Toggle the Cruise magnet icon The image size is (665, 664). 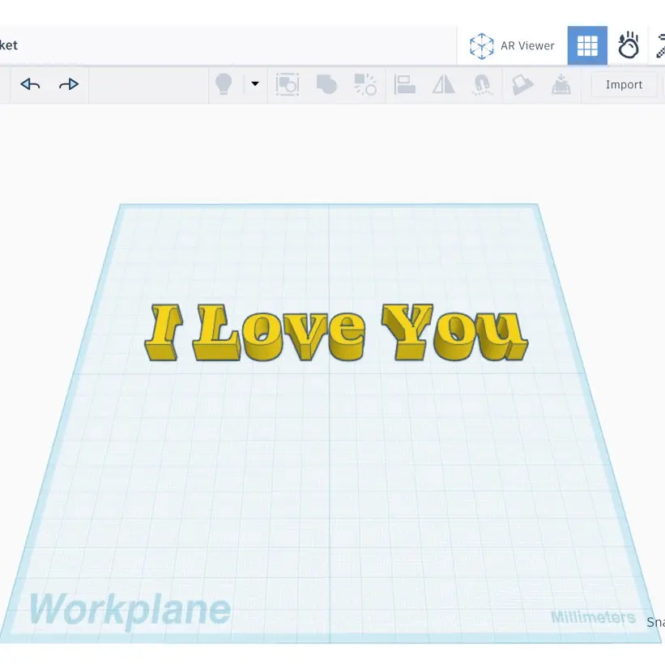tap(482, 84)
